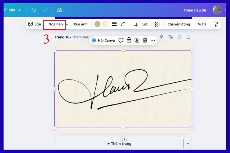The width and height of the screenshot is (230, 153).
Task: Select the crop tool icon
Action: coord(135,24)
